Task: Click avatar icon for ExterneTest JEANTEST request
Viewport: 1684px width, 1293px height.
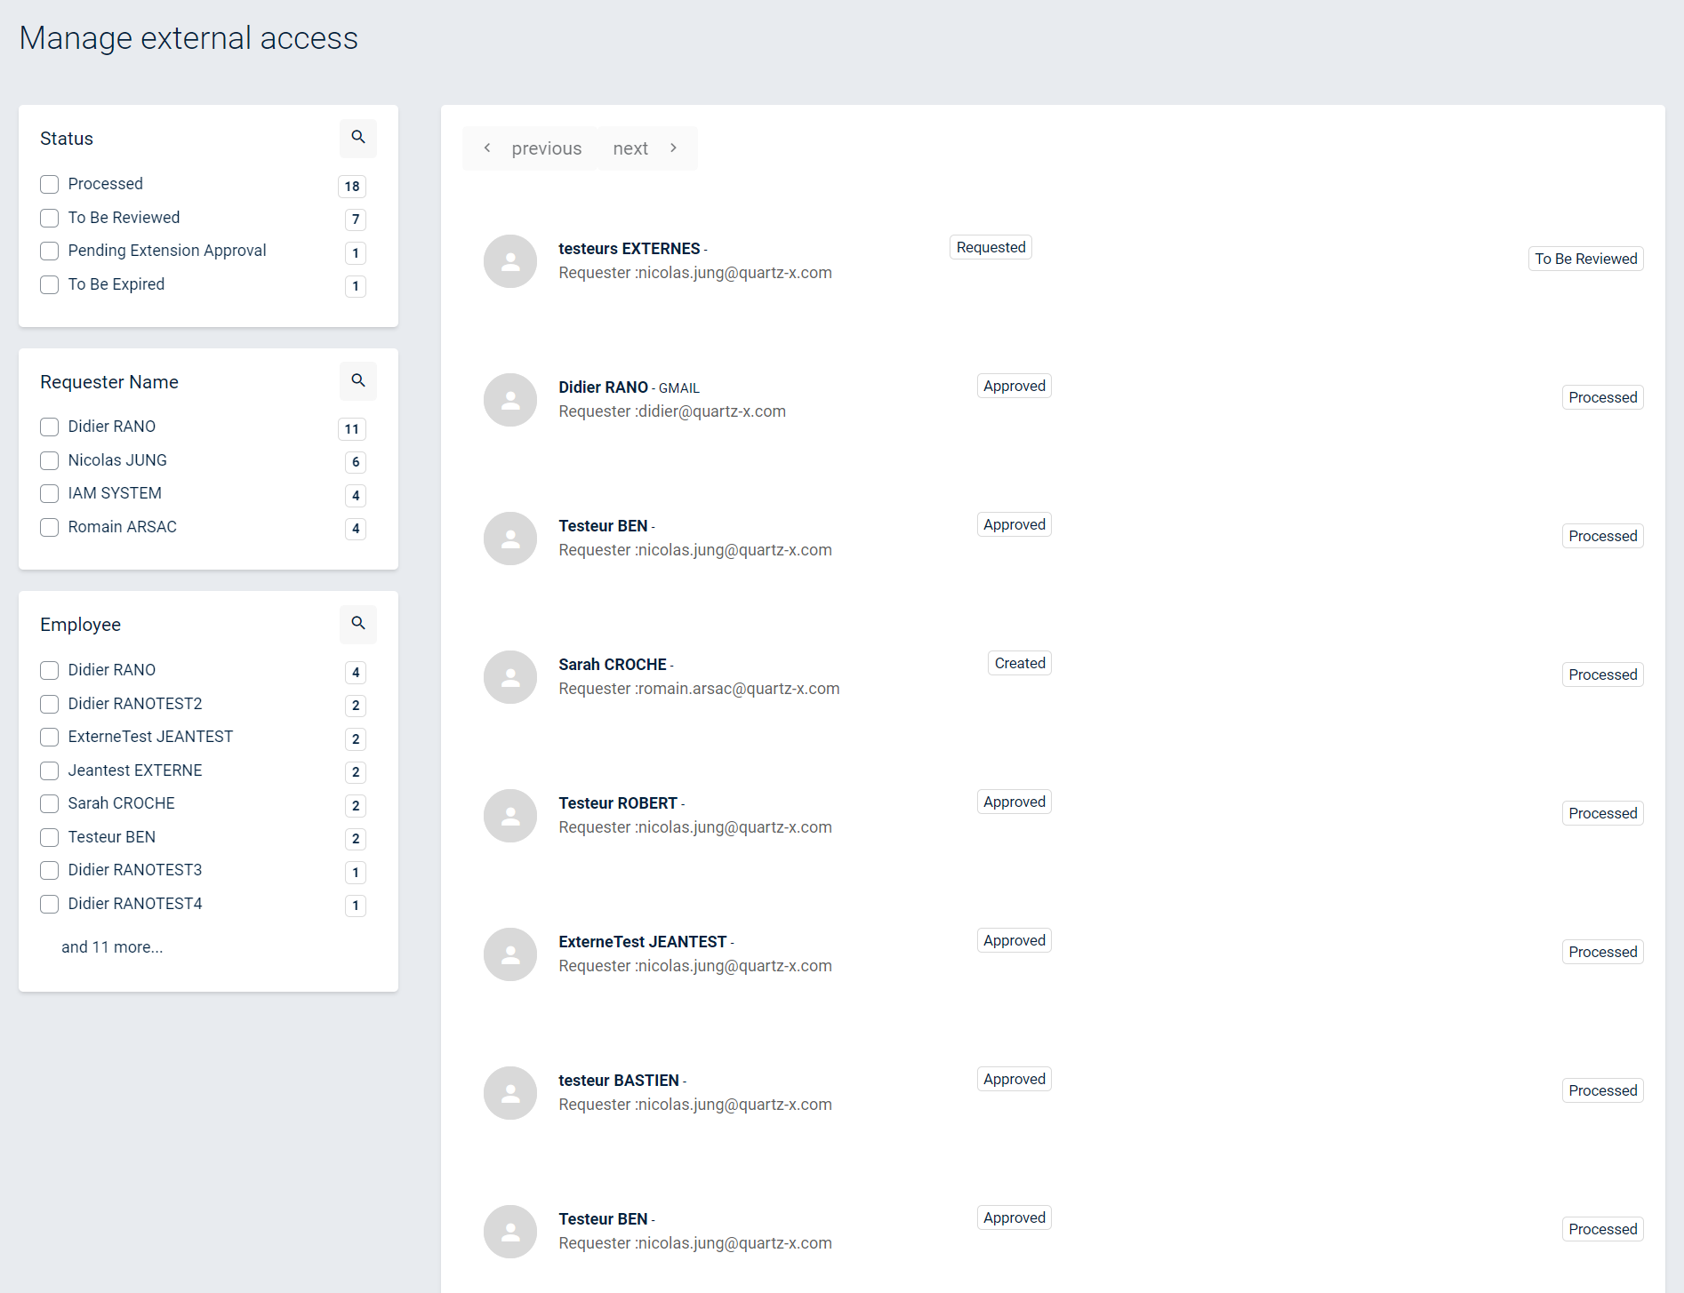Action: [x=510, y=954]
